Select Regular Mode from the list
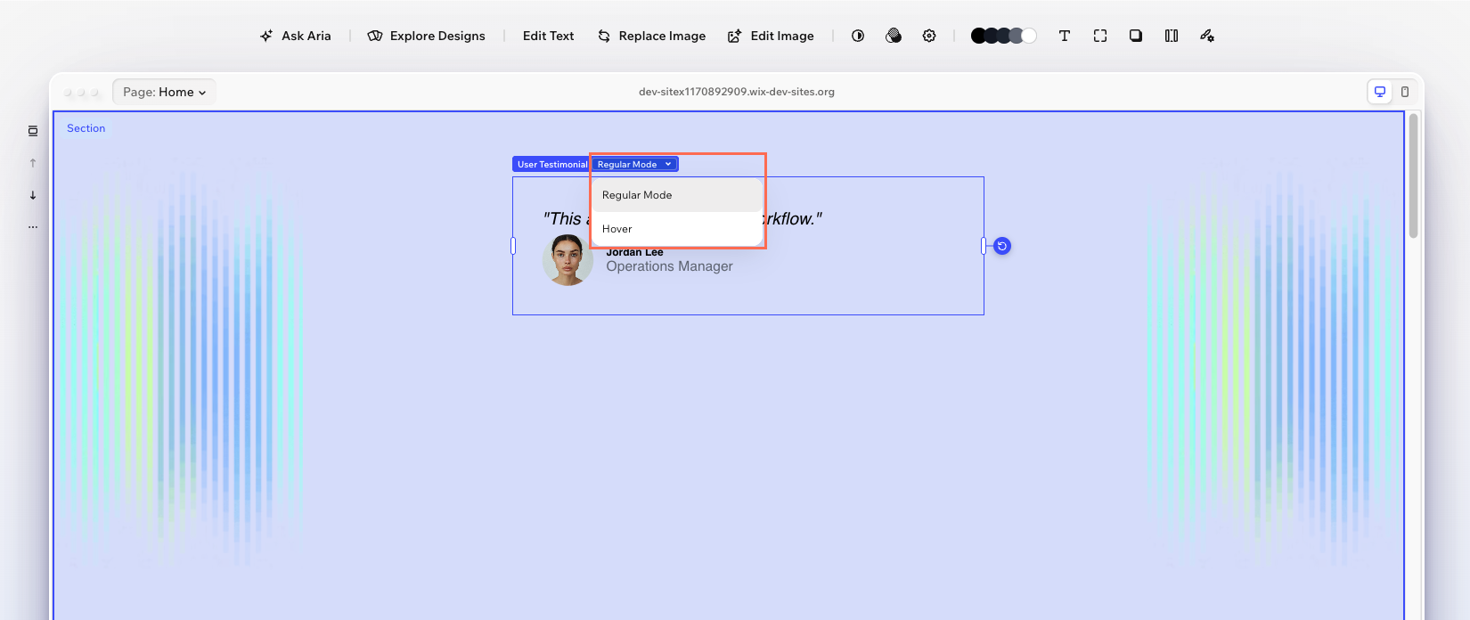This screenshot has width=1470, height=620. pyautogui.click(x=677, y=195)
